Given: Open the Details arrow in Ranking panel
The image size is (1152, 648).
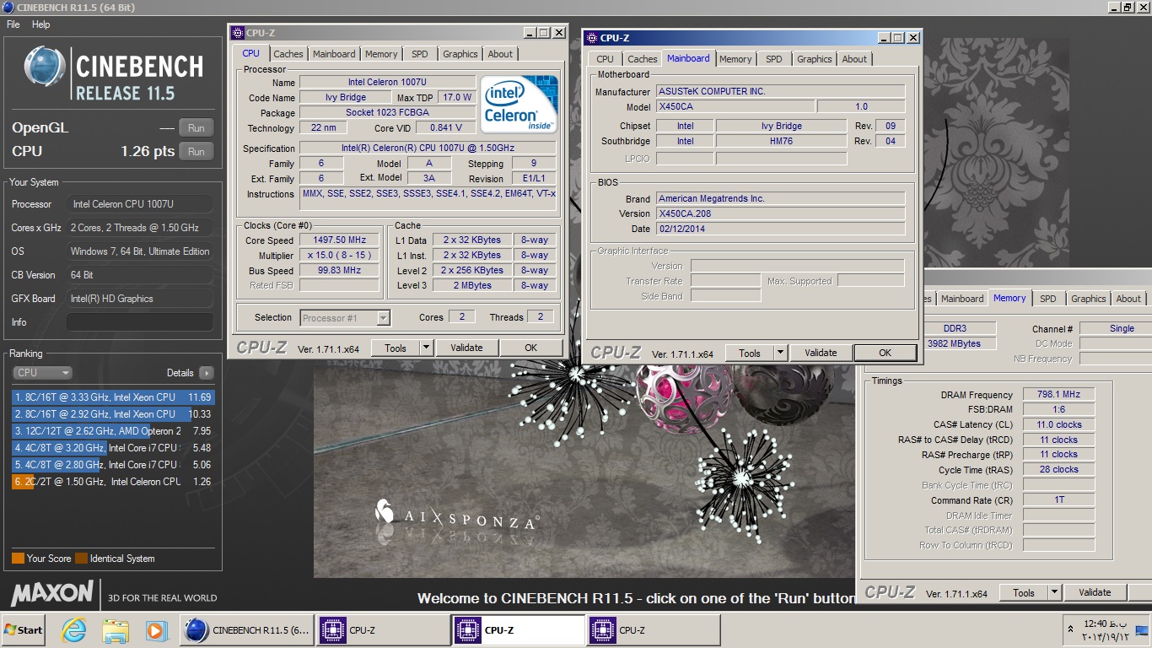Looking at the screenshot, I should pos(207,373).
